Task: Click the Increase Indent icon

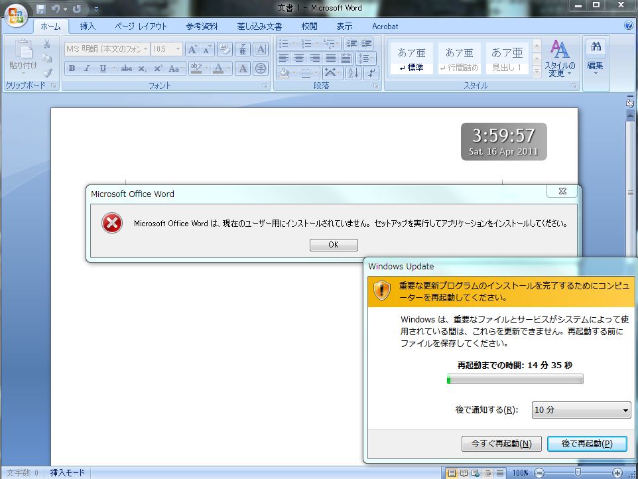Action: click(x=367, y=43)
